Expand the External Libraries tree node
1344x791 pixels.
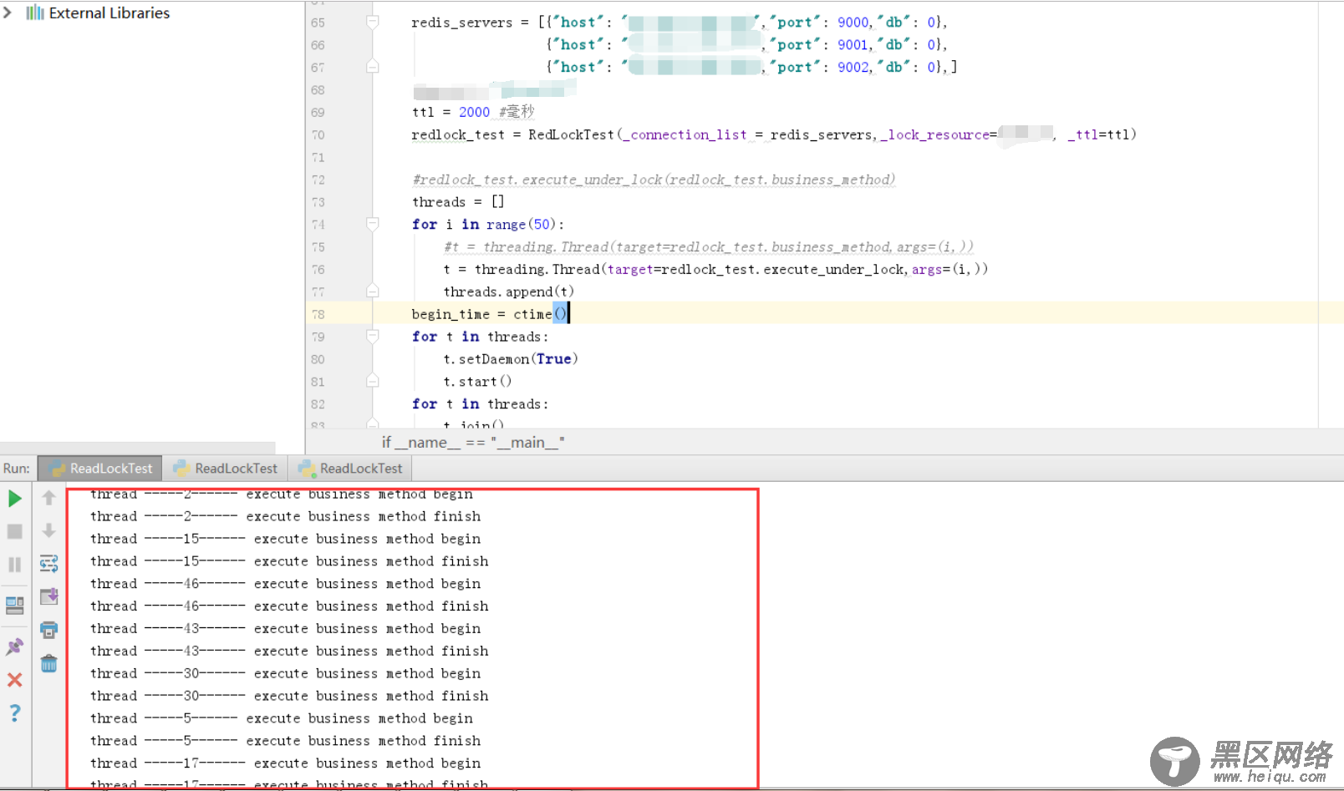[8, 13]
